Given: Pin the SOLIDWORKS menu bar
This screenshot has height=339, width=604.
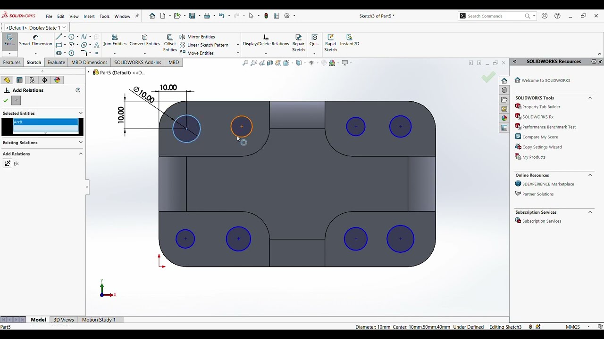Looking at the screenshot, I should 137,16.
